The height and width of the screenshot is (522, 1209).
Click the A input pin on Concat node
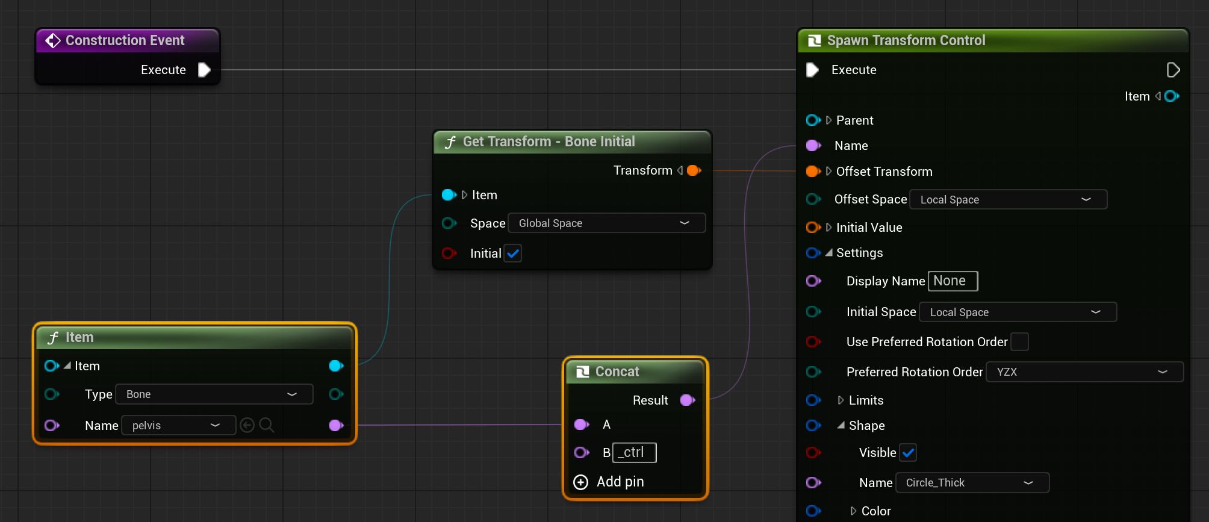point(582,424)
